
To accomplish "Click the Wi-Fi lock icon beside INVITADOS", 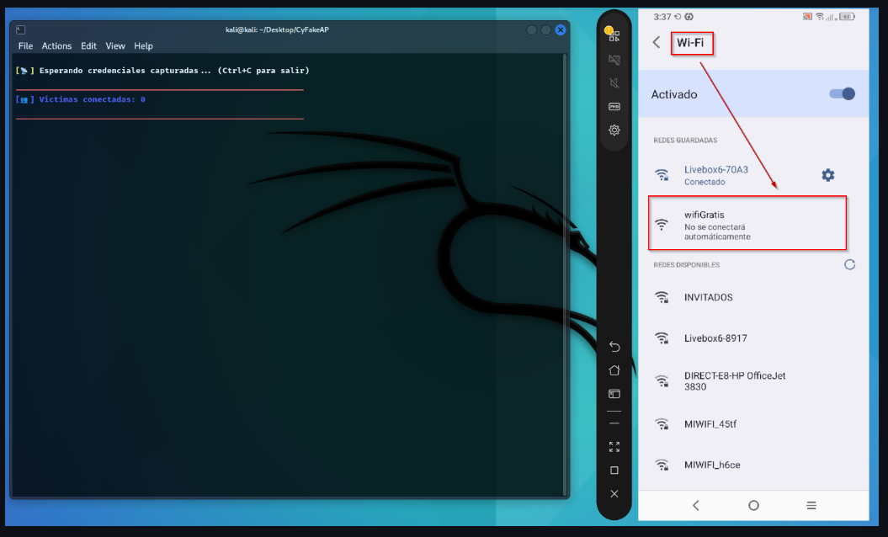I will [662, 297].
